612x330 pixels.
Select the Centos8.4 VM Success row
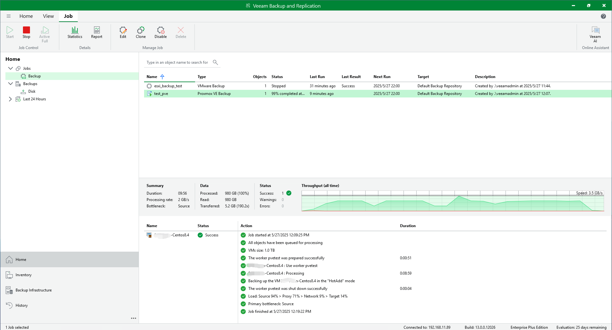[191, 235]
